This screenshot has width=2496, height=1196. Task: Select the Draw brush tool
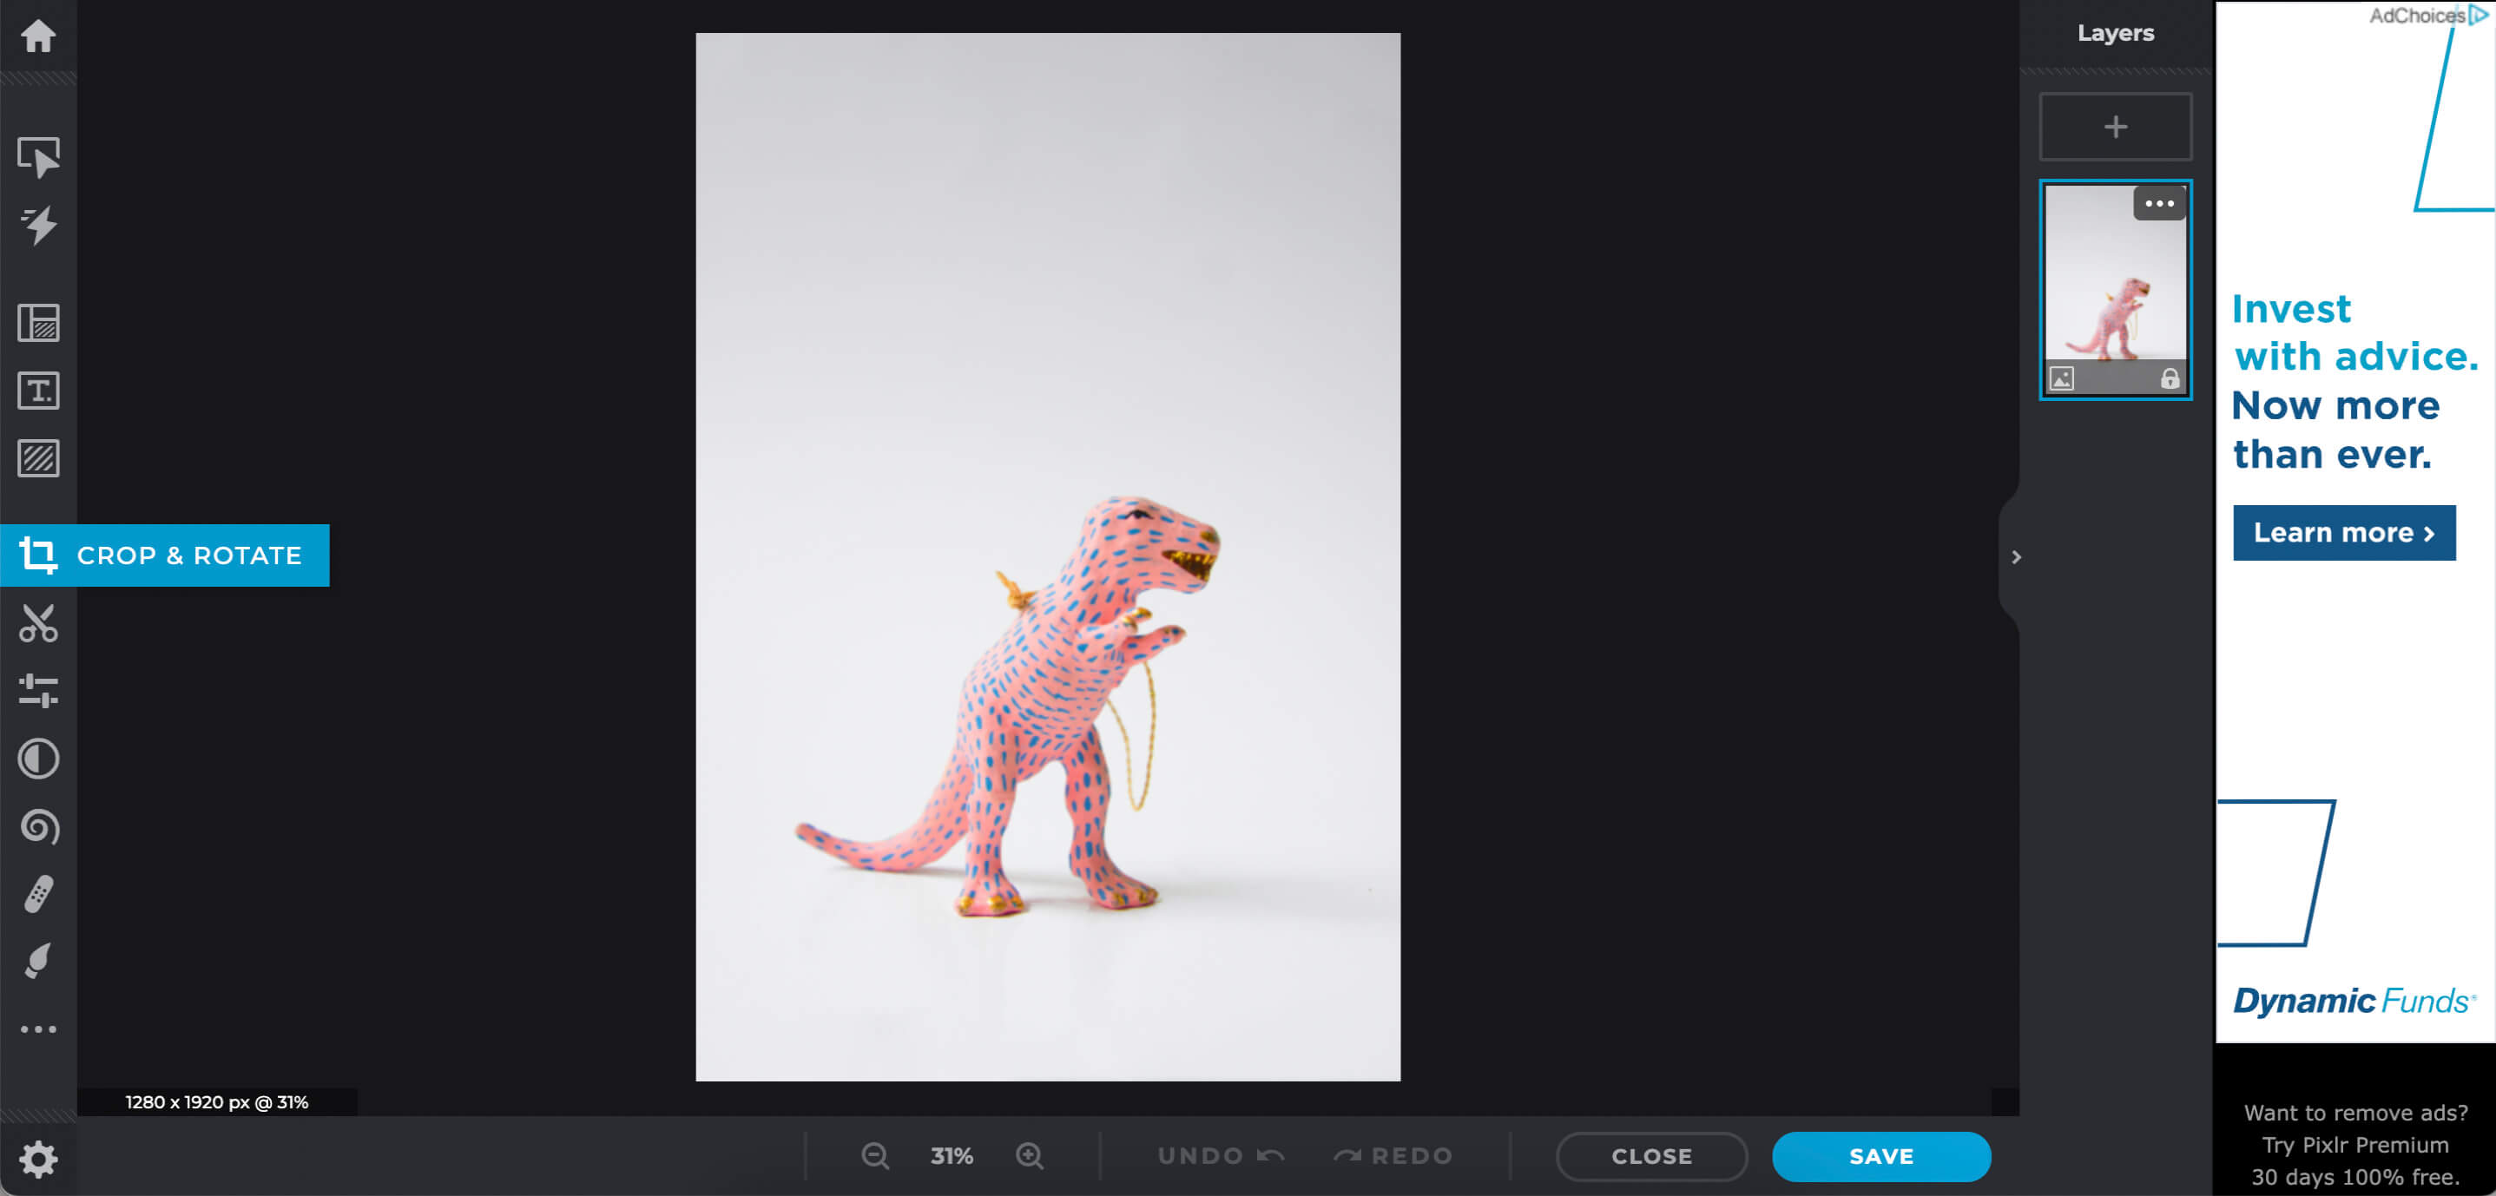39,962
